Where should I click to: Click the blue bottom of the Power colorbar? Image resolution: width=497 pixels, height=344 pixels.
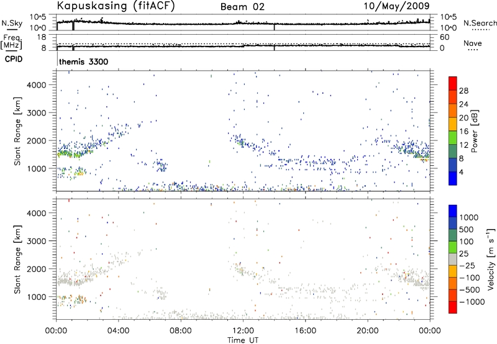pyautogui.click(x=453, y=179)
